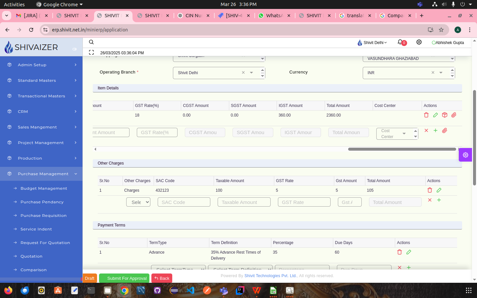Open the notifications bell icon
477x298 pixels.
click(400, 42)
